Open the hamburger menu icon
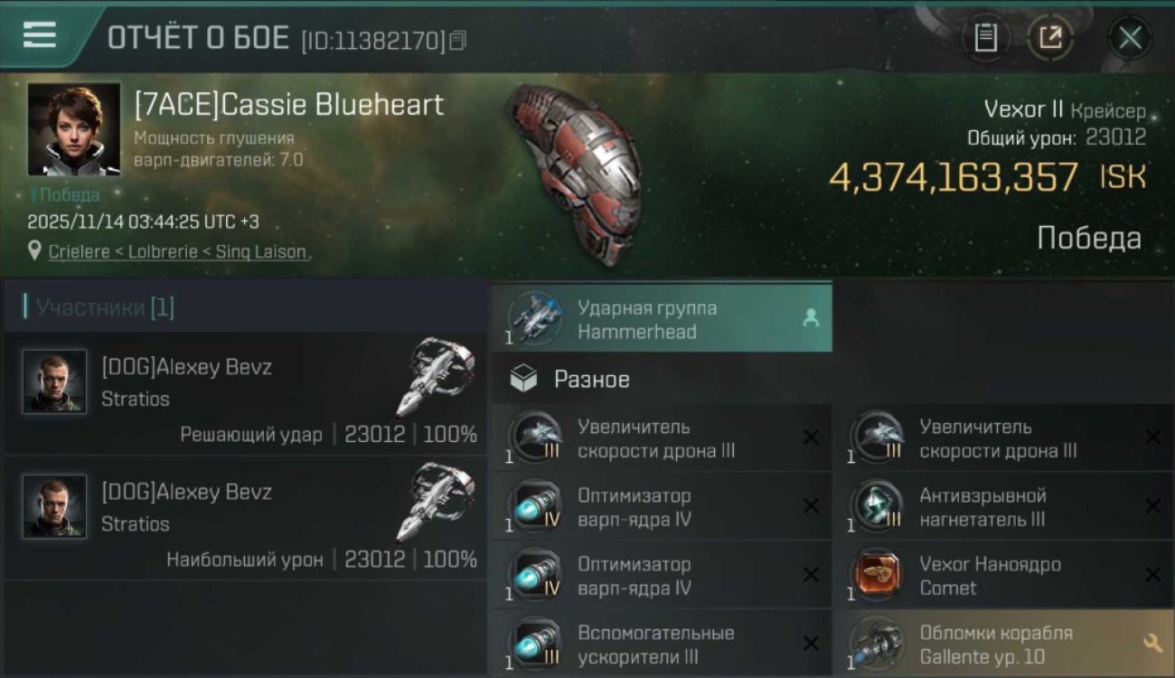 (x=40, y=34)
